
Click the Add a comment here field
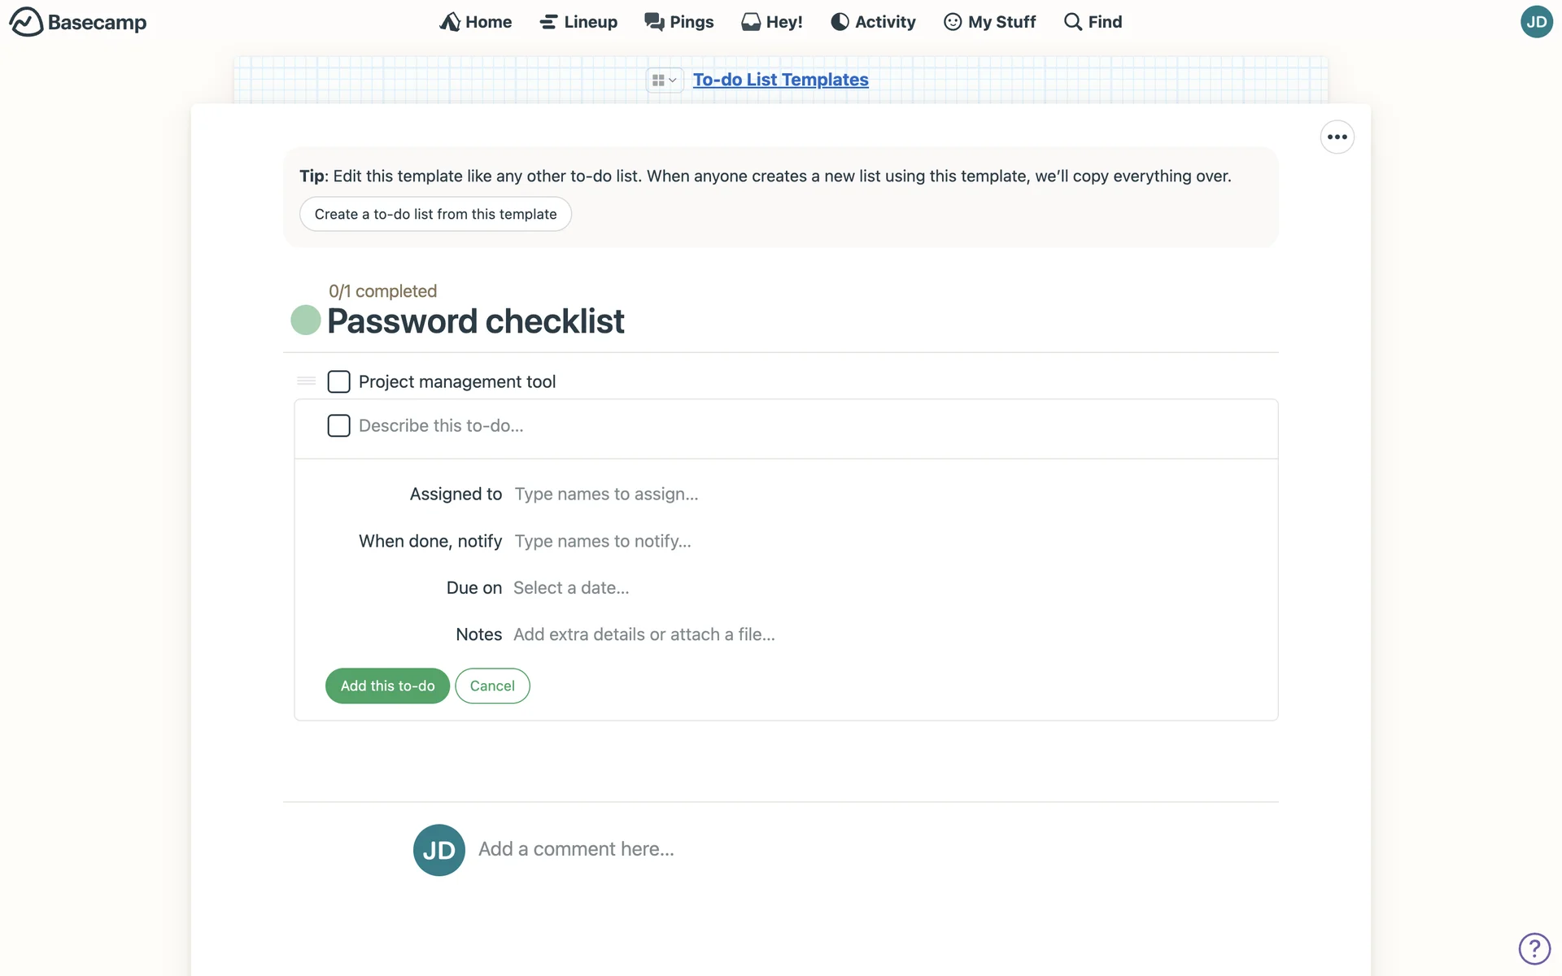[576, 849]
